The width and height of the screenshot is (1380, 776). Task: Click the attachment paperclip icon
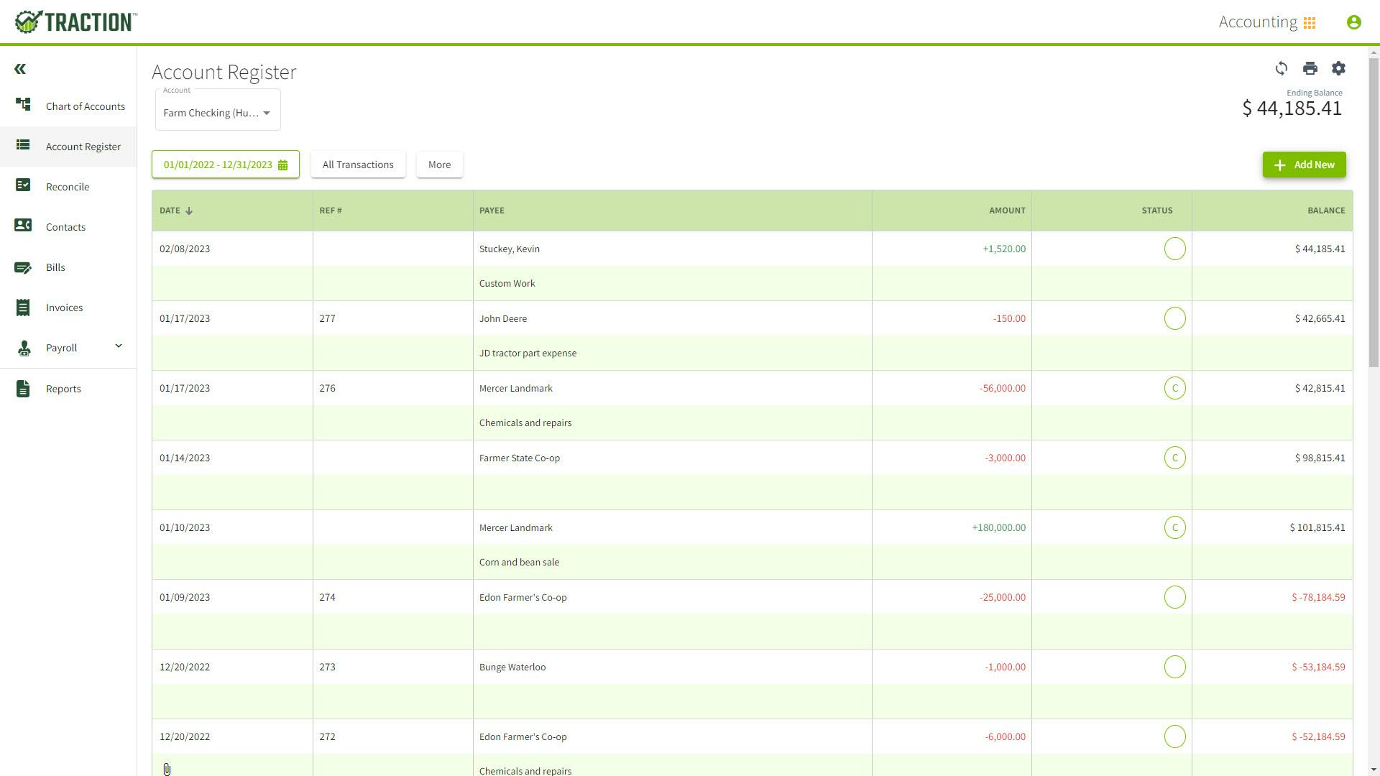[167, 770]
